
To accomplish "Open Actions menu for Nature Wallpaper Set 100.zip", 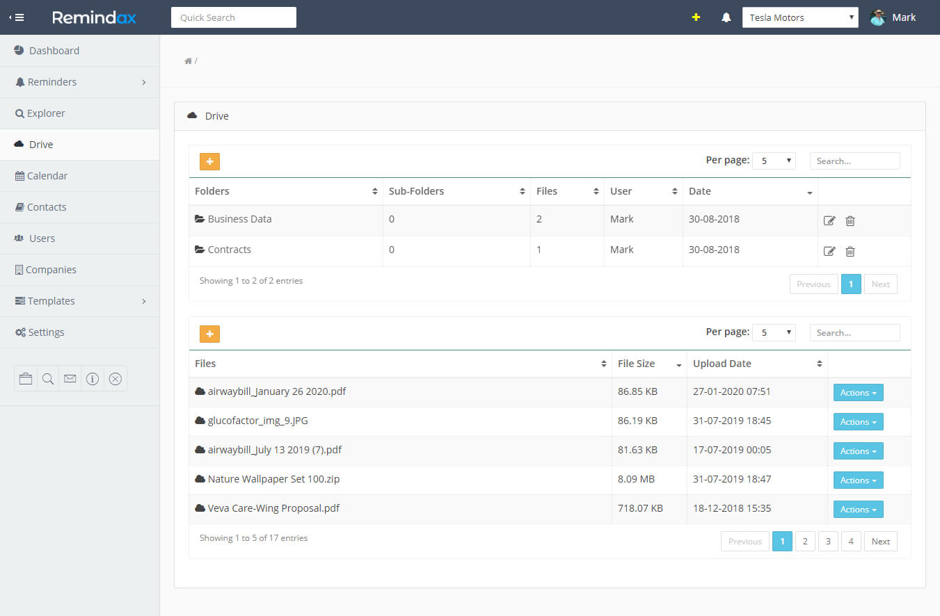I will tap(859, 480).
